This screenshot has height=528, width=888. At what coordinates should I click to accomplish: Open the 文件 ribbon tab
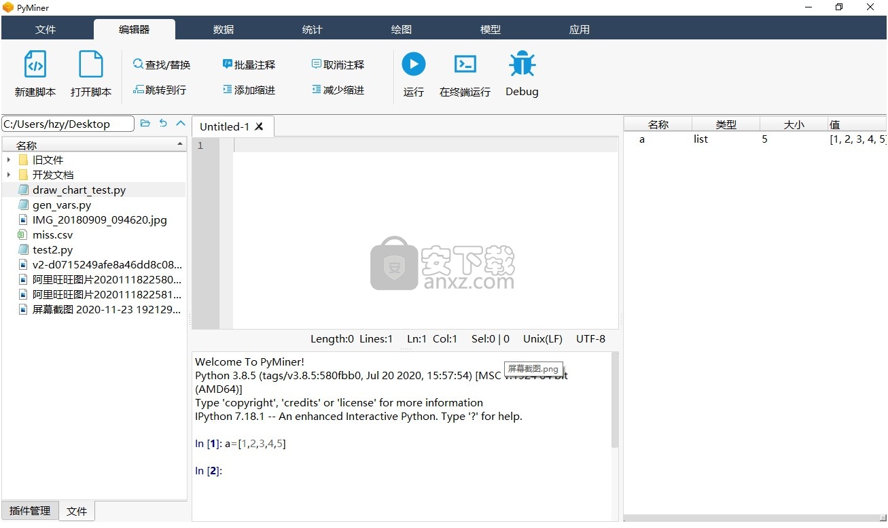coord(46,29)
